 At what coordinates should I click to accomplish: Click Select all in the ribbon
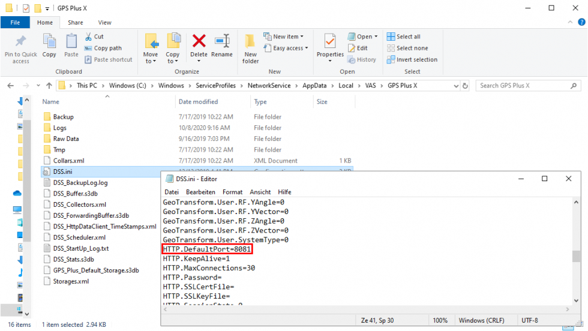408,37
